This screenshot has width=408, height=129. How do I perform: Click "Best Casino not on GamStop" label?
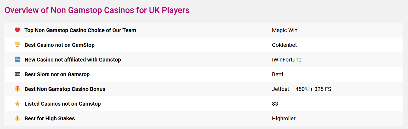click(59, 45)
